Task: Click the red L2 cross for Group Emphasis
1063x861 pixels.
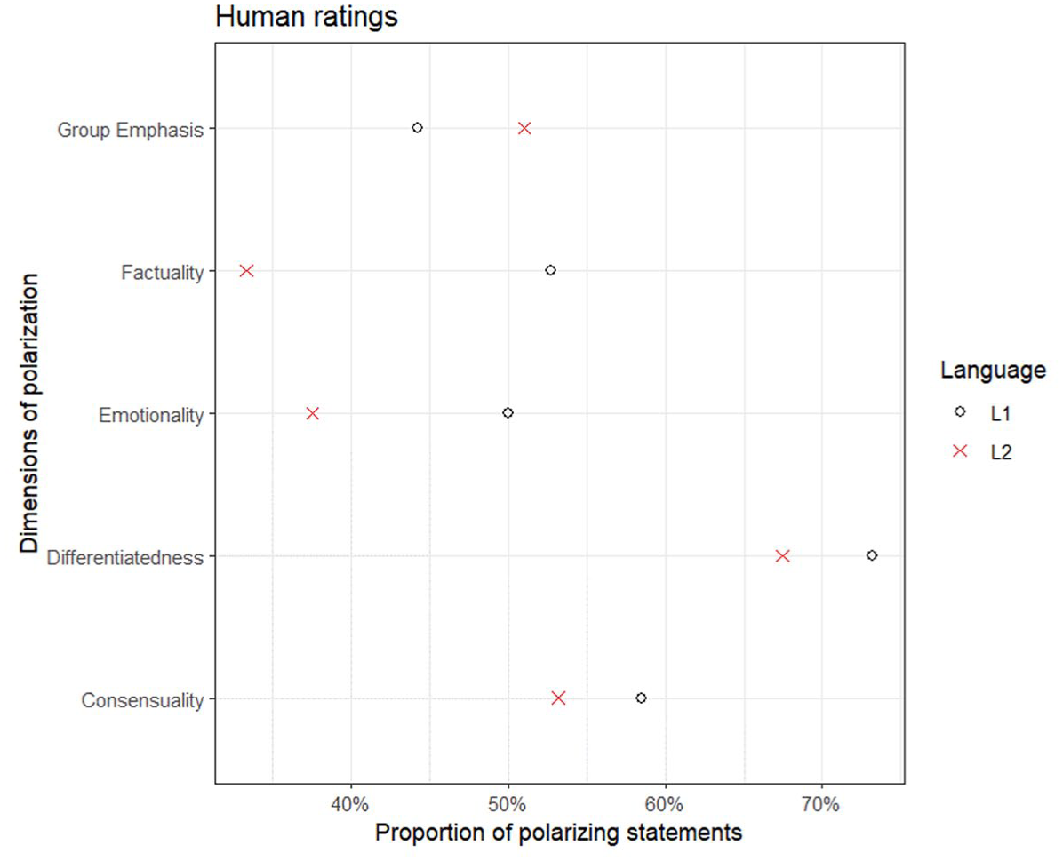Action: tap(524, 128)
